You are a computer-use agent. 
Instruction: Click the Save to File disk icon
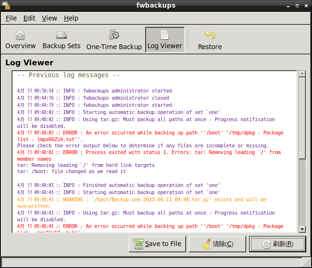click(138, 244)
